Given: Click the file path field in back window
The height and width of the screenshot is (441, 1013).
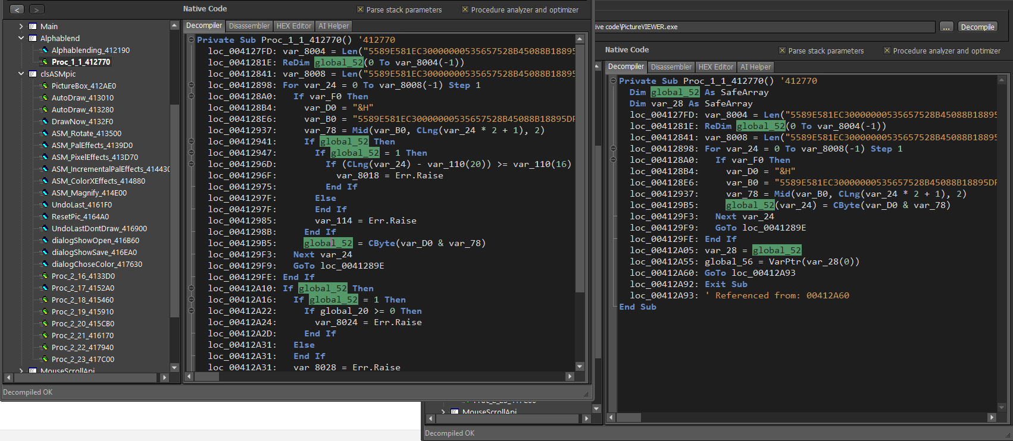Looking at the screenshot, I should click(x=765, y=27).
